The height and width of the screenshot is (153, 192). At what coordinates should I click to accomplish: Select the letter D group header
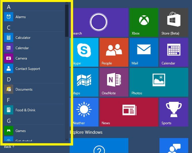coord(9,79)
